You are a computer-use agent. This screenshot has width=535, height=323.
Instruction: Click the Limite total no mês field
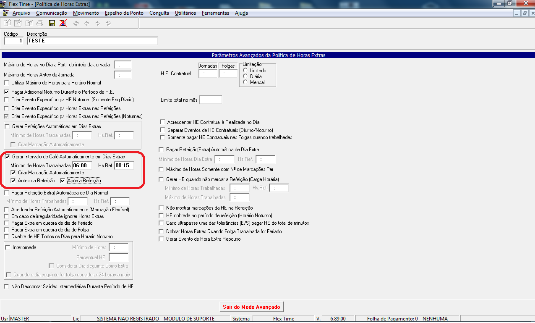211,100
